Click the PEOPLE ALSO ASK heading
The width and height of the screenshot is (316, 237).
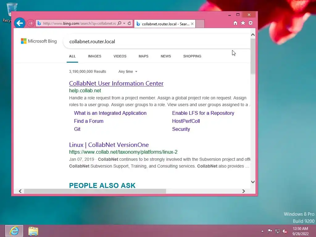click(102, 185)
